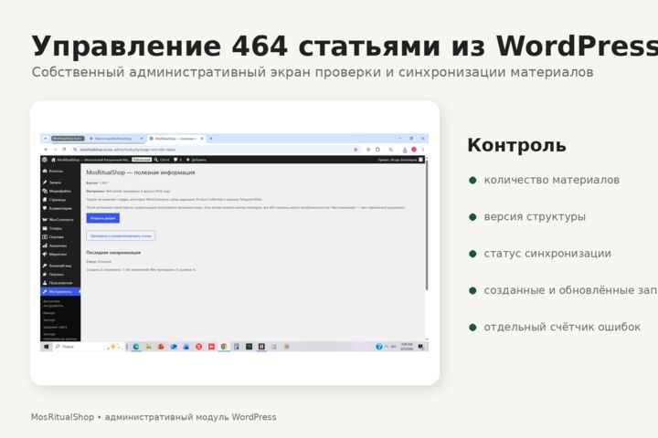Close the second inactive browser tab
This screenshot has width=658, height=438.
(142, 139)
